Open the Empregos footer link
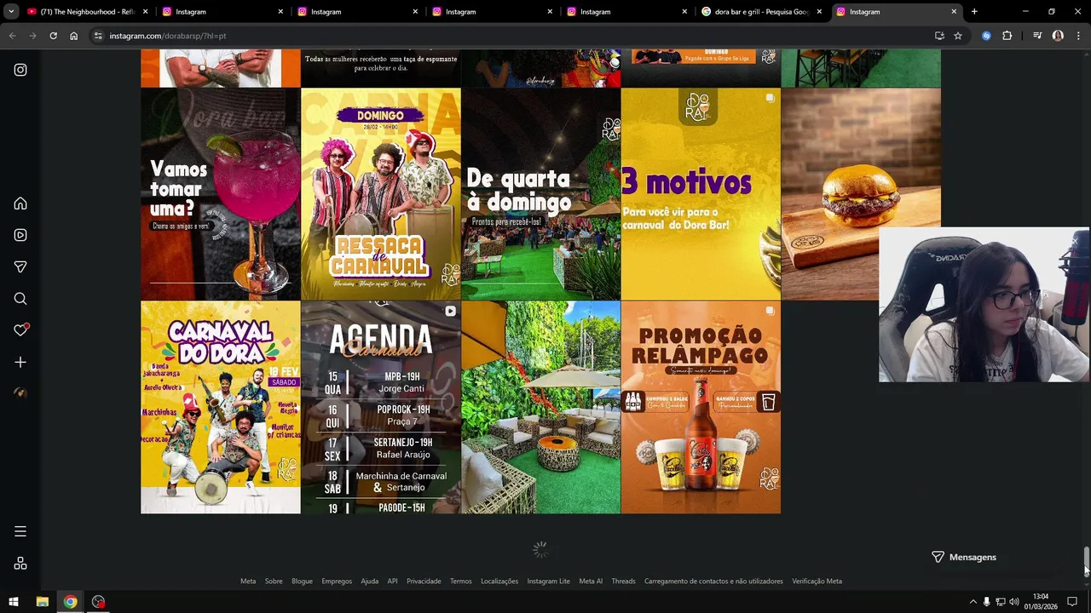Screen dimensions: 1091x613 pos(337,581)
